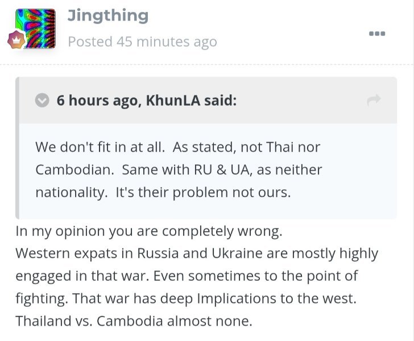414x341 pixels.
Task: Click the KhunLA name in quote header
Action: (173, 100)
